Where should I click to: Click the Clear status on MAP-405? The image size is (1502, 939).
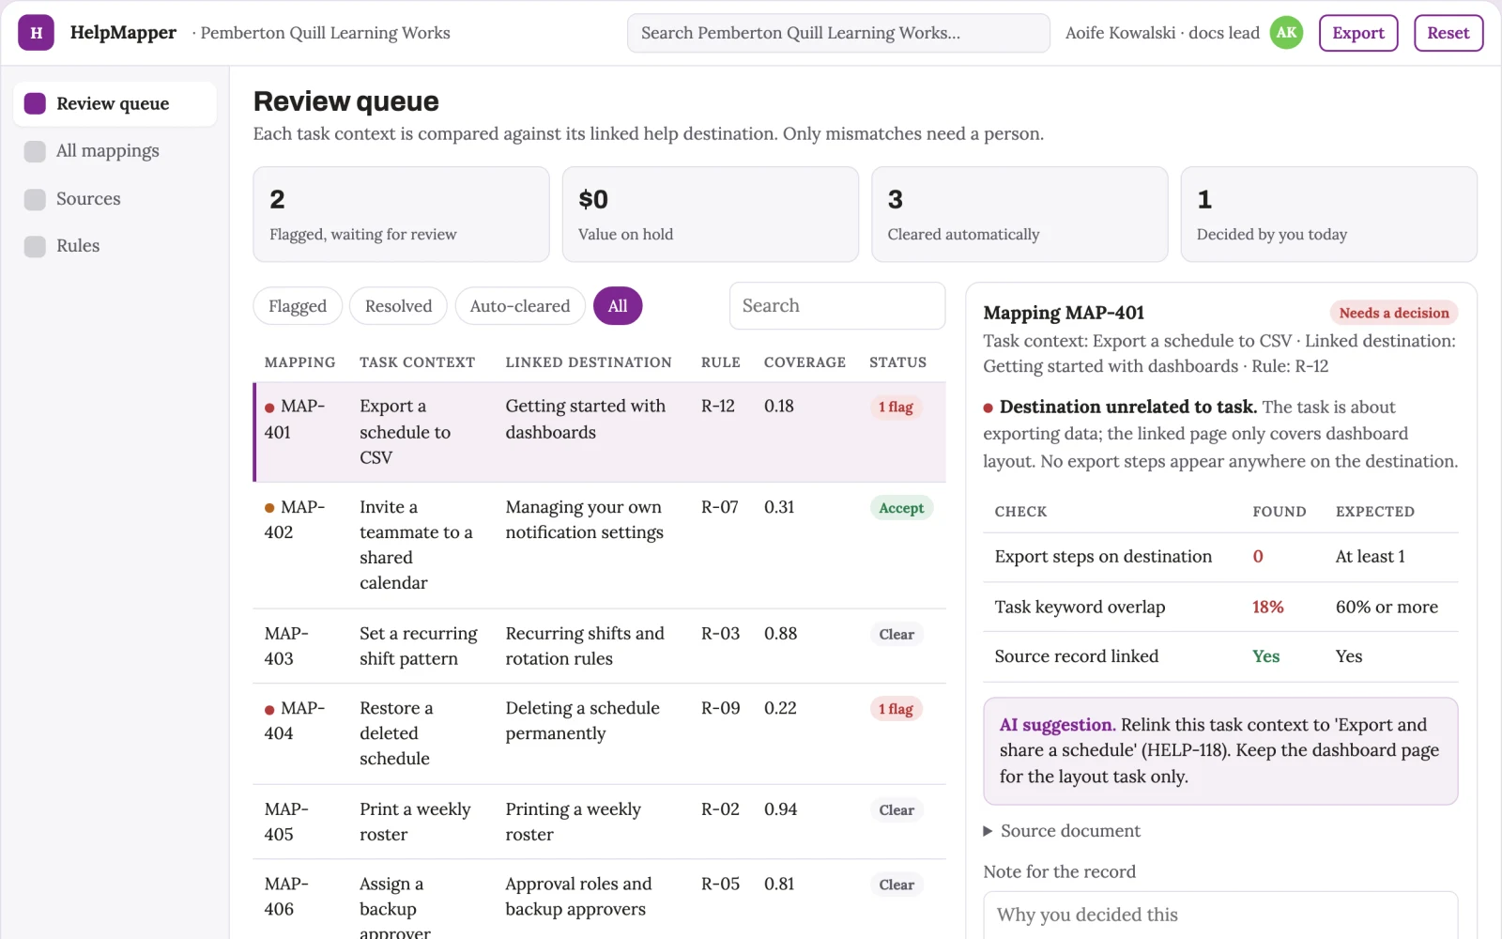[897, 810]
